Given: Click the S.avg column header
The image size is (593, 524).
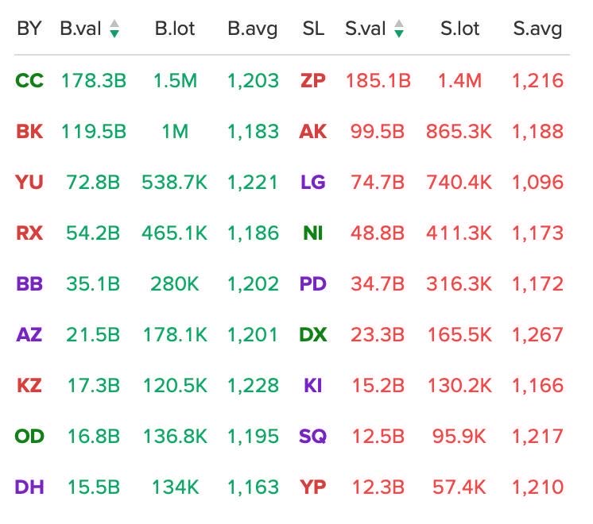Looking at the screenshot, I should [537, 29].
